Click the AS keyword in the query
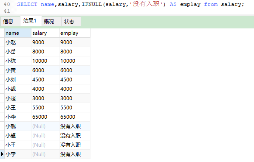254x162 pixels. (x=173, y=4)
